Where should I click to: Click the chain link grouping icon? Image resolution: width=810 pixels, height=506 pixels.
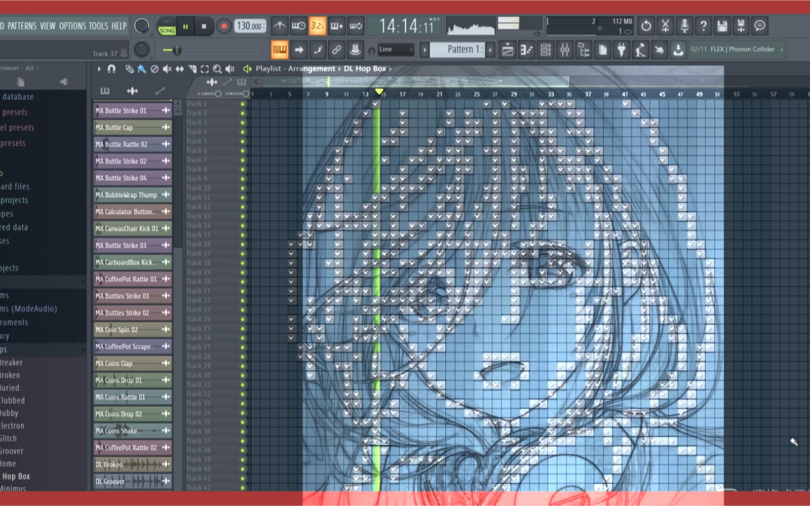(x=337, y=50)
